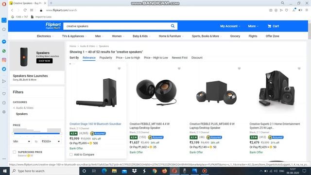Add Creative Stage soundbar to wishlist heart
Image resolution: width=311 pixels, height=175 pixels.
[x=119, y=69]
